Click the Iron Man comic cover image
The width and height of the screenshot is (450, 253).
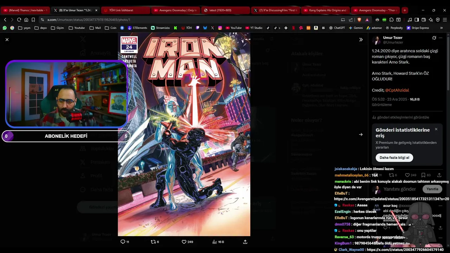pyautogui.click(x=184, y=135)
